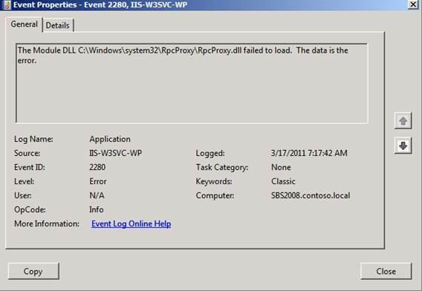The width and height of the screenshot is (422, 291).
Task: Open the Event Log Online Help link
Action: click(x=131, y=223)
